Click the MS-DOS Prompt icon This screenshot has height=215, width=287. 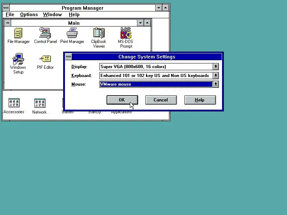coord(126,33)
